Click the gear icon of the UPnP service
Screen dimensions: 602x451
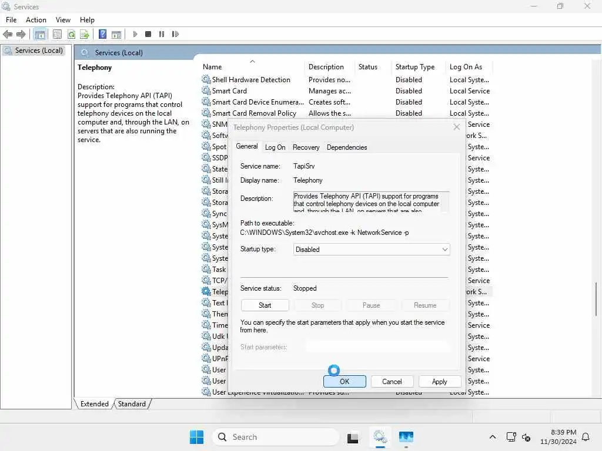pos(206,358)
